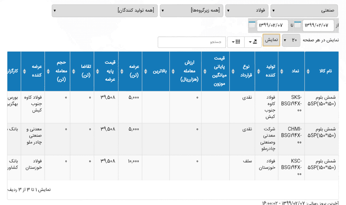Click the 'از' start date input field
Screen dimensions: 346x205
pos(318,25)
